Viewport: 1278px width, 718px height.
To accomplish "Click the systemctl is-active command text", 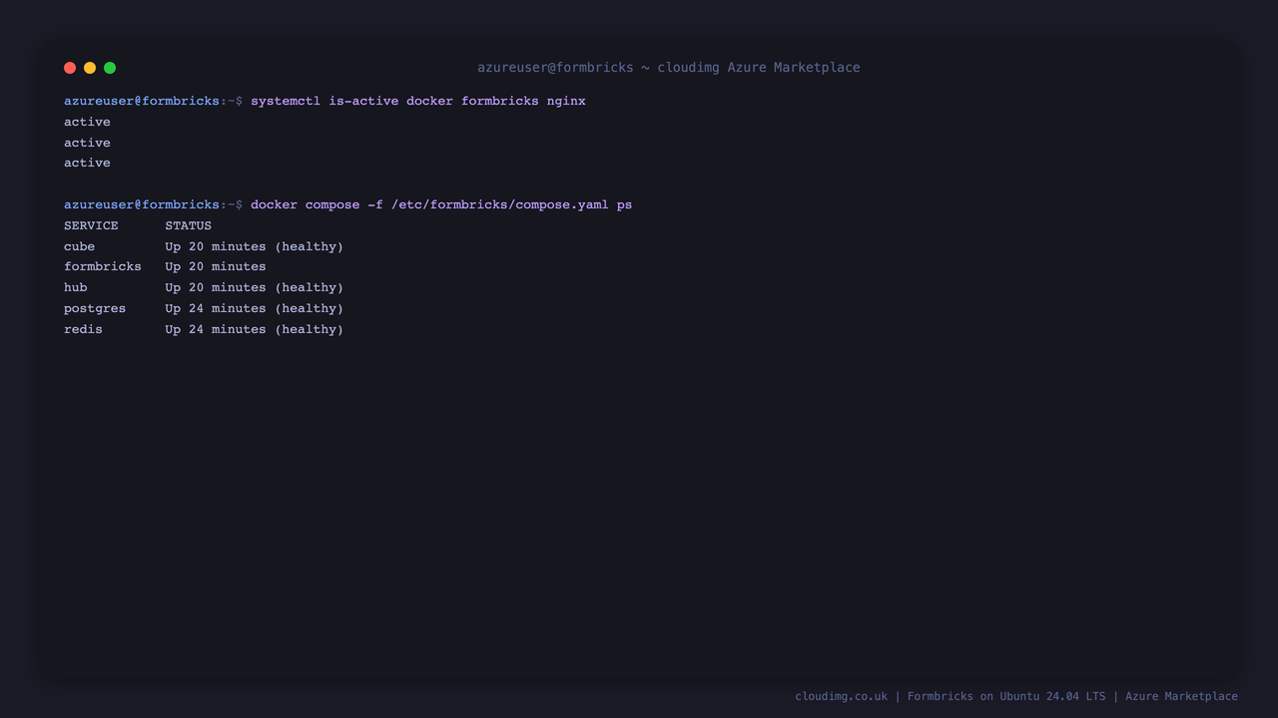I will [x=418, y=101].
